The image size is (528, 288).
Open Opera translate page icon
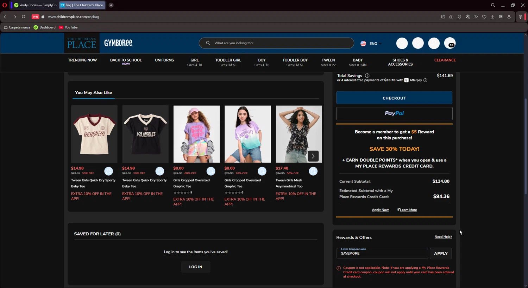(468, 17)
